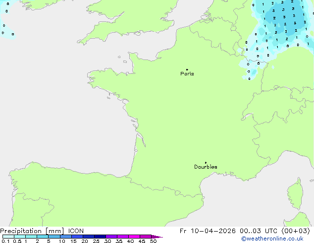Viewport: 314px width, 243px height.
Task: Click the 2–5 mm legend swatch
Action: click(43, 237)
